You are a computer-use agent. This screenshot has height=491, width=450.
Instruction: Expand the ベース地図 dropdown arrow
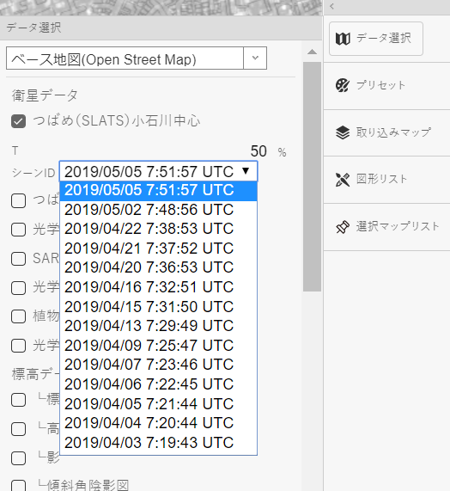(x=255, y=58)
